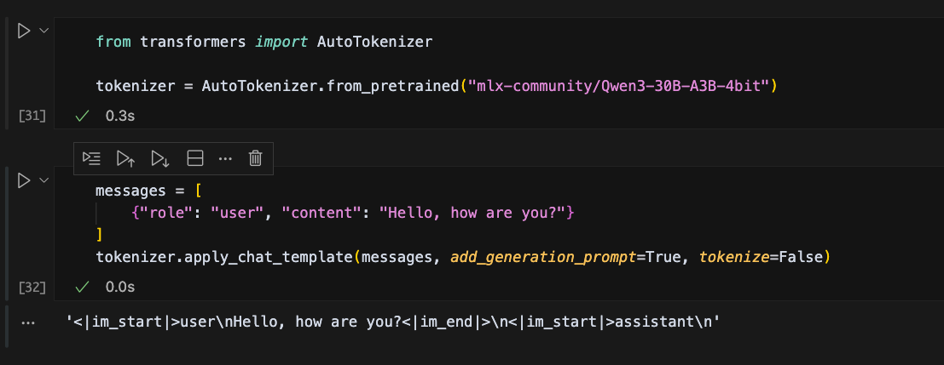
Task: Click the green checkmark beside 0.3s
Action: pyautogui.click(x=83, y=114)
